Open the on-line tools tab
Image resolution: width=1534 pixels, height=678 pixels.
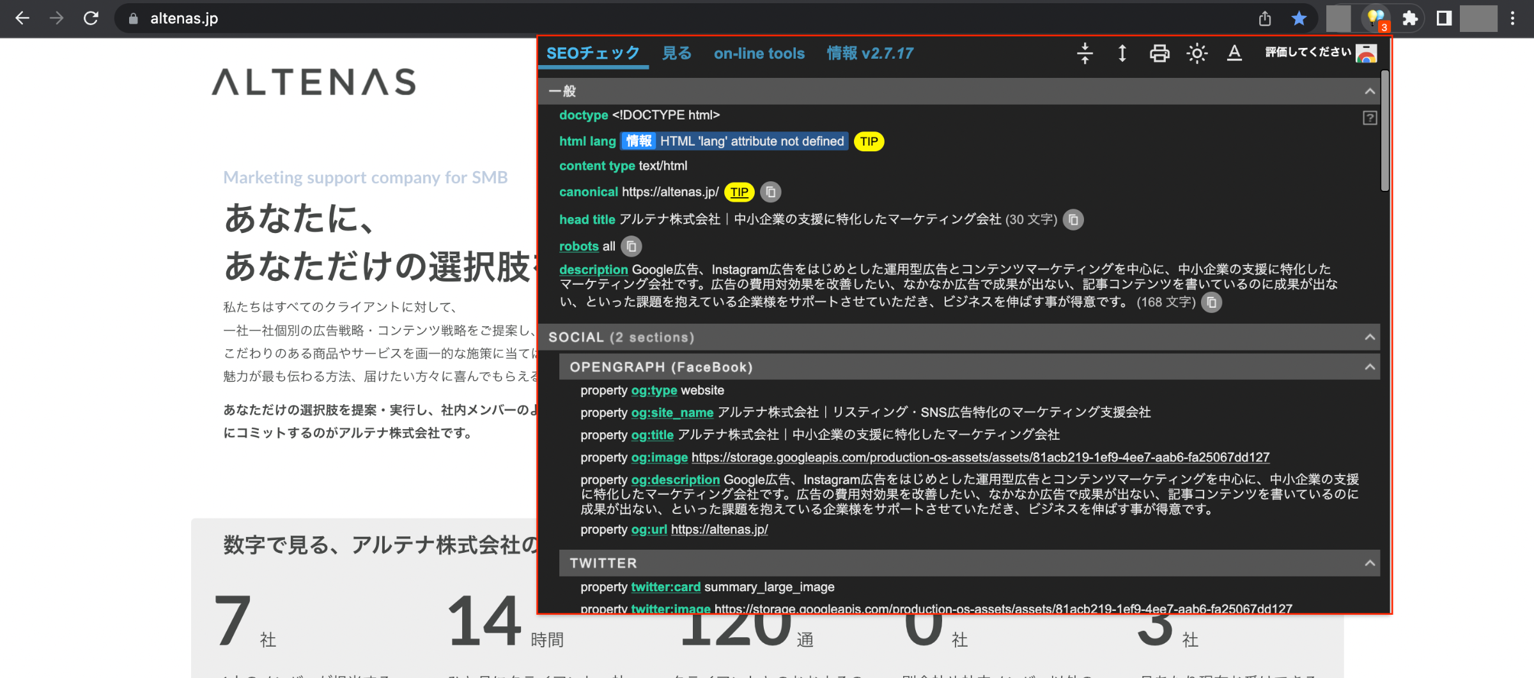(759, 54)
